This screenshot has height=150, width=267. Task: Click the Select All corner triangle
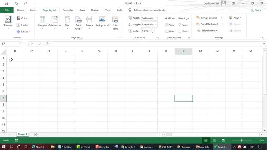pyautogui.click(x=3, y=52)
